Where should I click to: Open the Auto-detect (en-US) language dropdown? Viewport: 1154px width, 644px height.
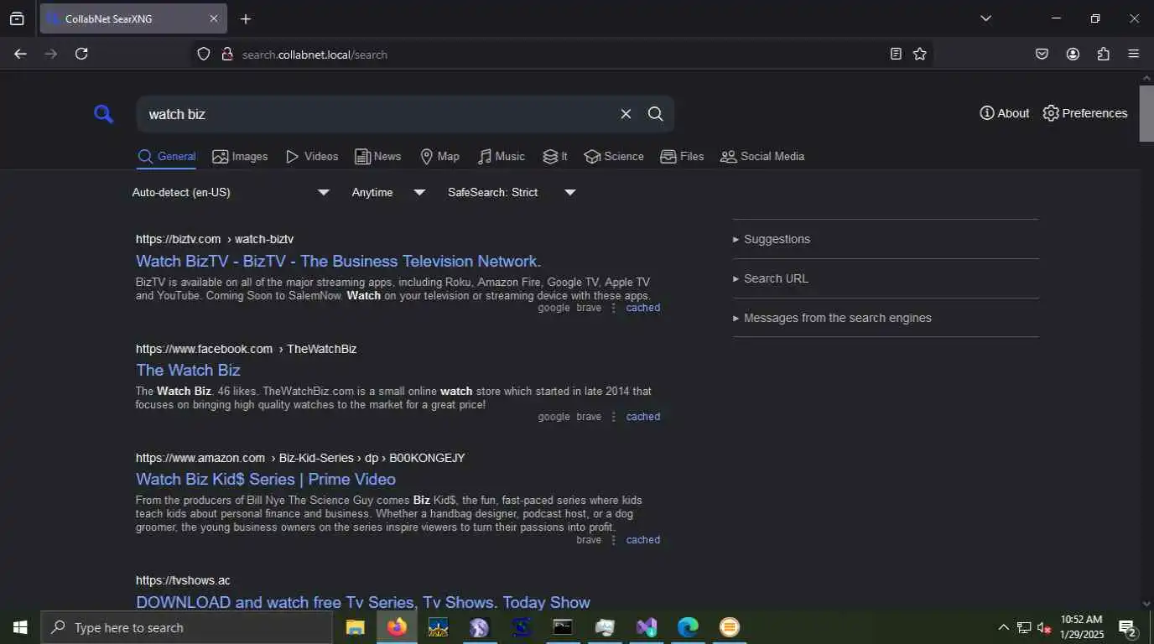coord(231,192)
